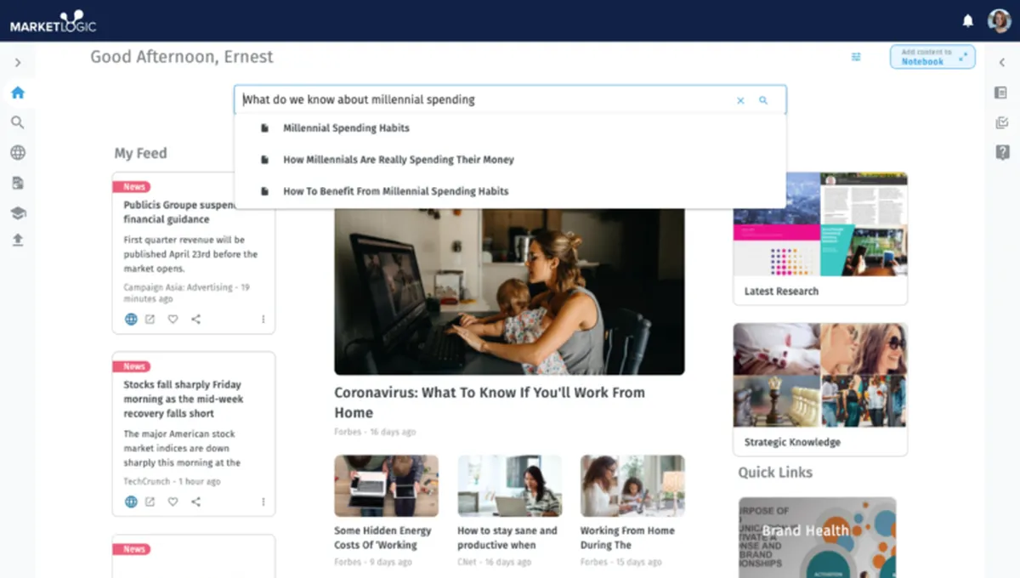Open the Latest Research thumbnail card

(820, 238)
